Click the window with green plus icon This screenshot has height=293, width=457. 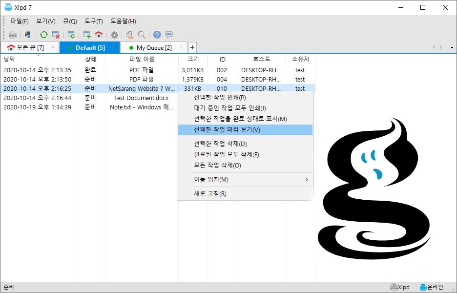87,35
